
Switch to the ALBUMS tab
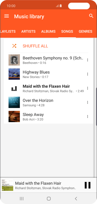pyautogui.click(x=48, y=31)
